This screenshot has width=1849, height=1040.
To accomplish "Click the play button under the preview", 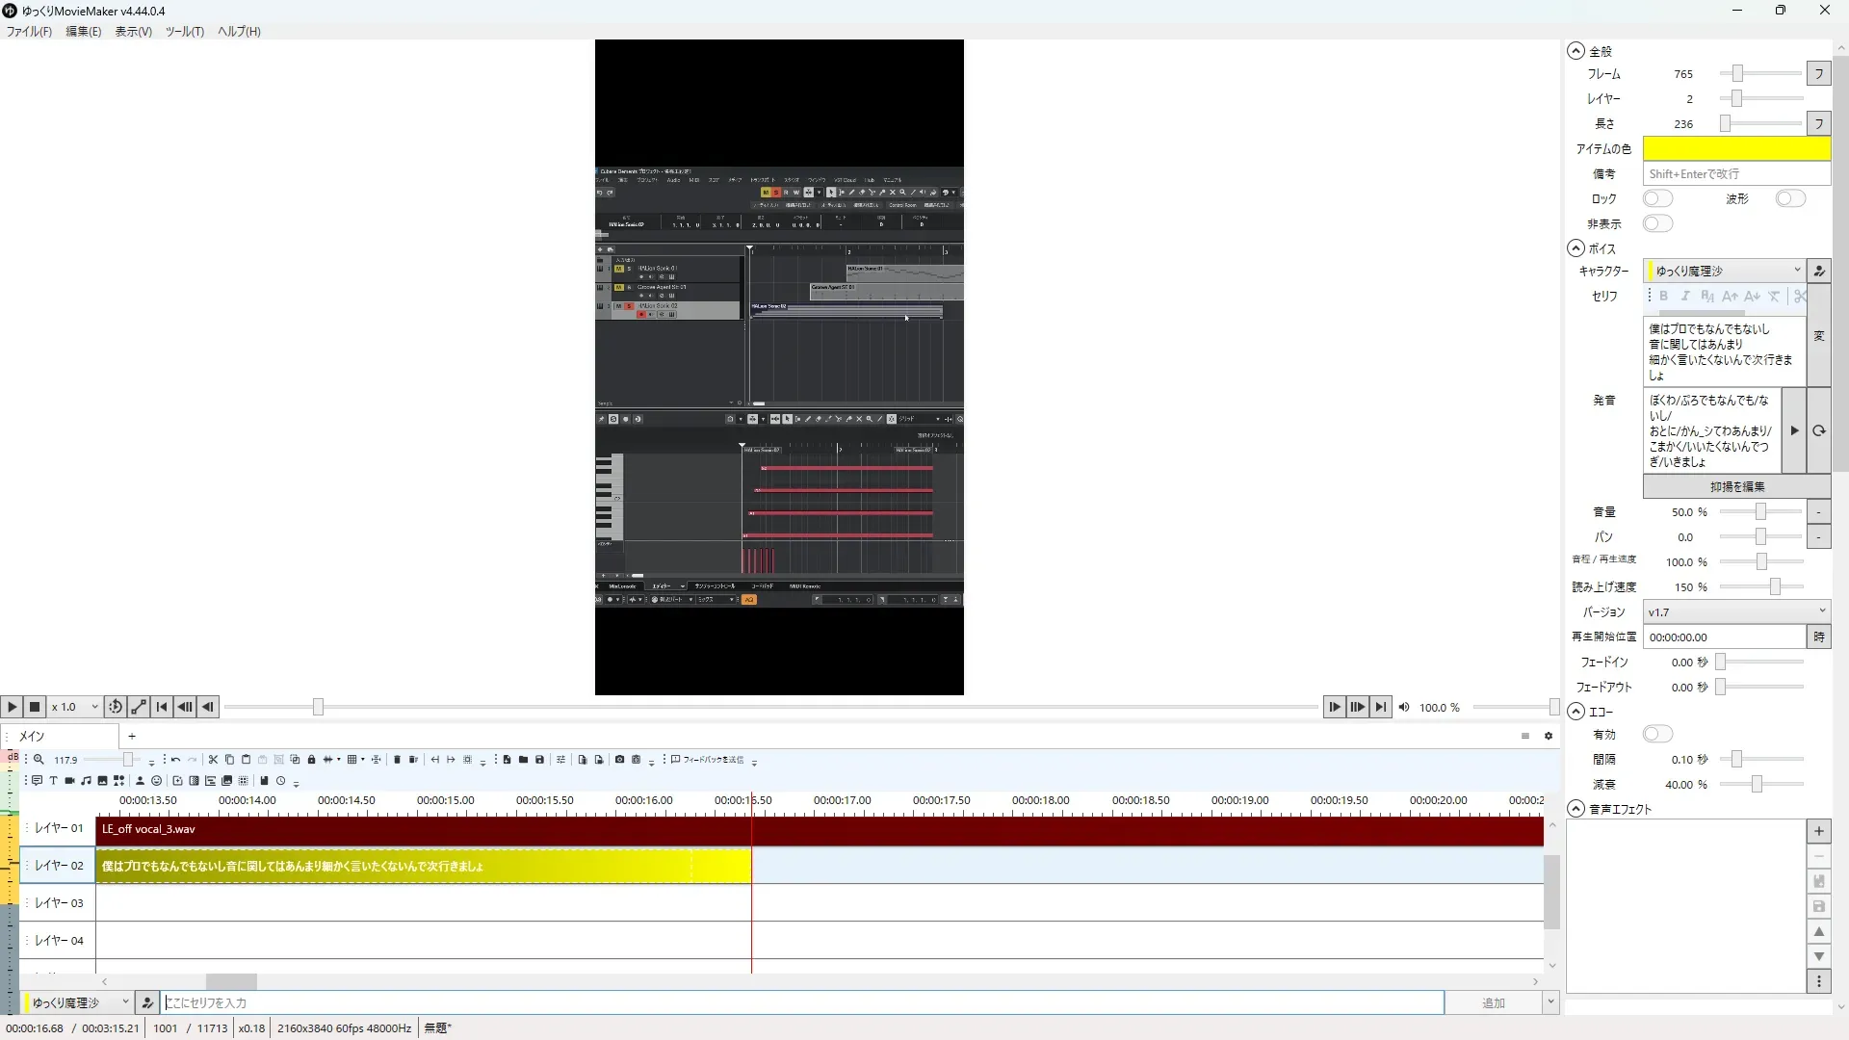I will click(12, 707).
